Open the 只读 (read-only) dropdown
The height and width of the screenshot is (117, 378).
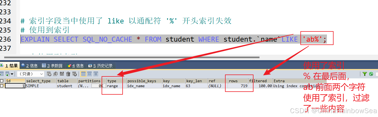point(30,74)
